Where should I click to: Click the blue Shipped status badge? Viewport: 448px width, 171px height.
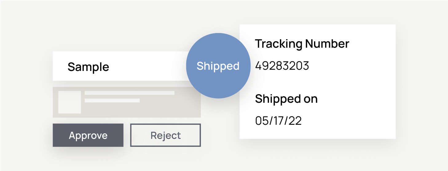pos(218,66)
